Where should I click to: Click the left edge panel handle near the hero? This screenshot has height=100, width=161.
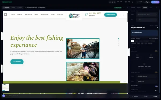point(2,36)
